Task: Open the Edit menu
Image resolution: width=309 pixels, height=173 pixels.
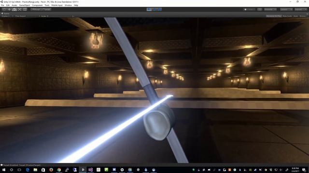Action: [x=8, y=5]
